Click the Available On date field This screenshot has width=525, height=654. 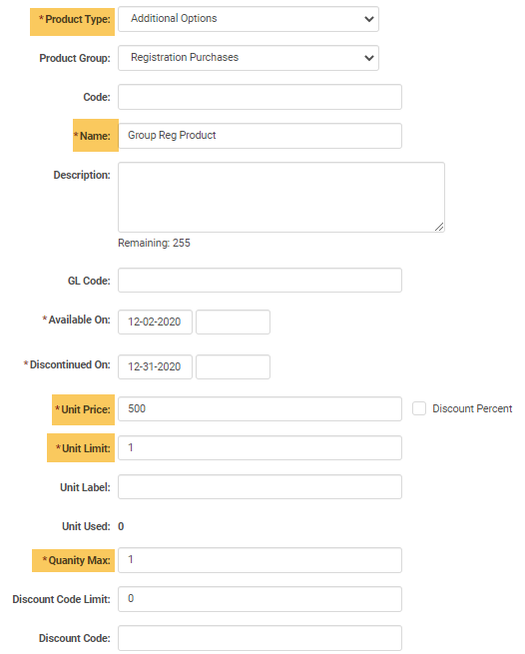click(x=155, y=322)
